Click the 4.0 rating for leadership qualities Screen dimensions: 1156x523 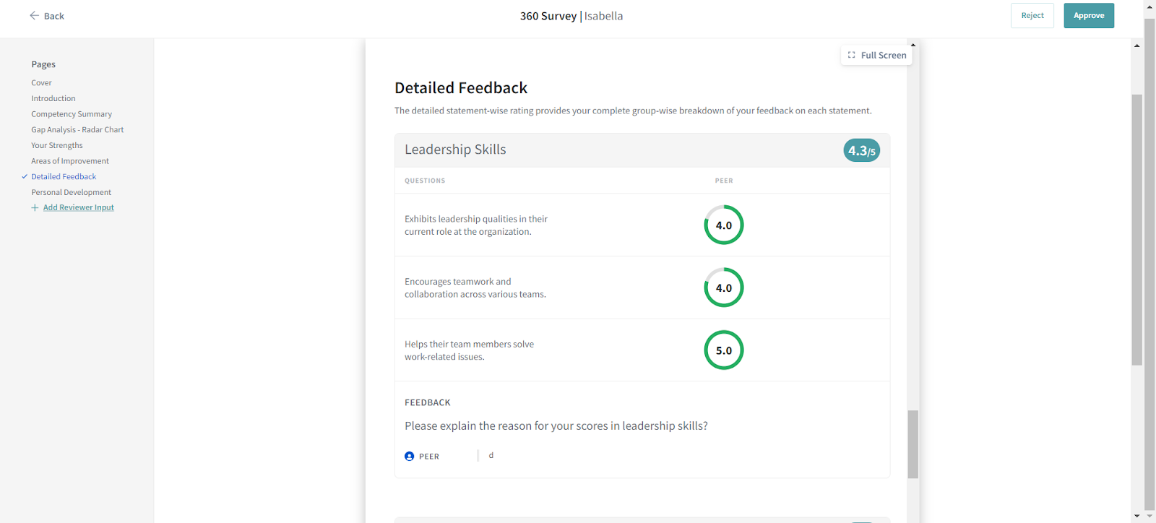click(x=723, y=225)
